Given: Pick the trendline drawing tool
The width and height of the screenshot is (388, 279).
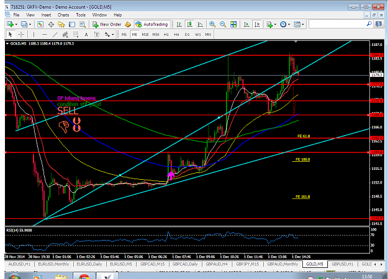Looking at the screenshot, I should [55, 35].
